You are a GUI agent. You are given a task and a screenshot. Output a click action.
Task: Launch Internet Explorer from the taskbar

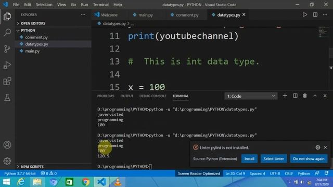click(x=21, y=182)
